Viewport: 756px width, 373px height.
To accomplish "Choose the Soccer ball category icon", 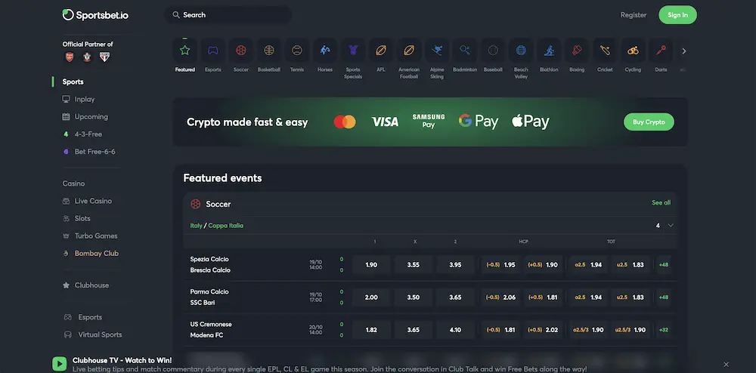I will pos(241,50).
